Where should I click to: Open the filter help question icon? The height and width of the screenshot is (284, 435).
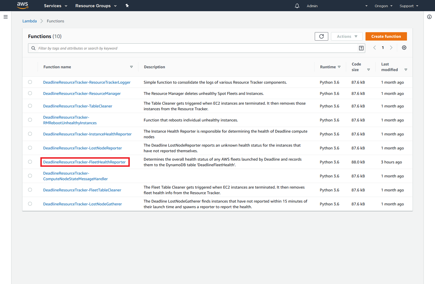(x=361, y=48)
